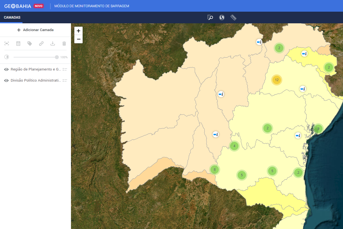Open the map search tool
Image resolution: width=343 pixels, height=229 pixels.
(210, 17)
